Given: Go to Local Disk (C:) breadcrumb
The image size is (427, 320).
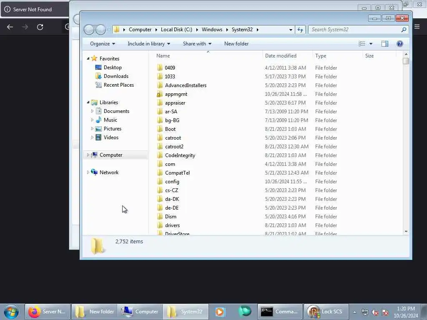Looking at the screenshot, I should [176, 30].
